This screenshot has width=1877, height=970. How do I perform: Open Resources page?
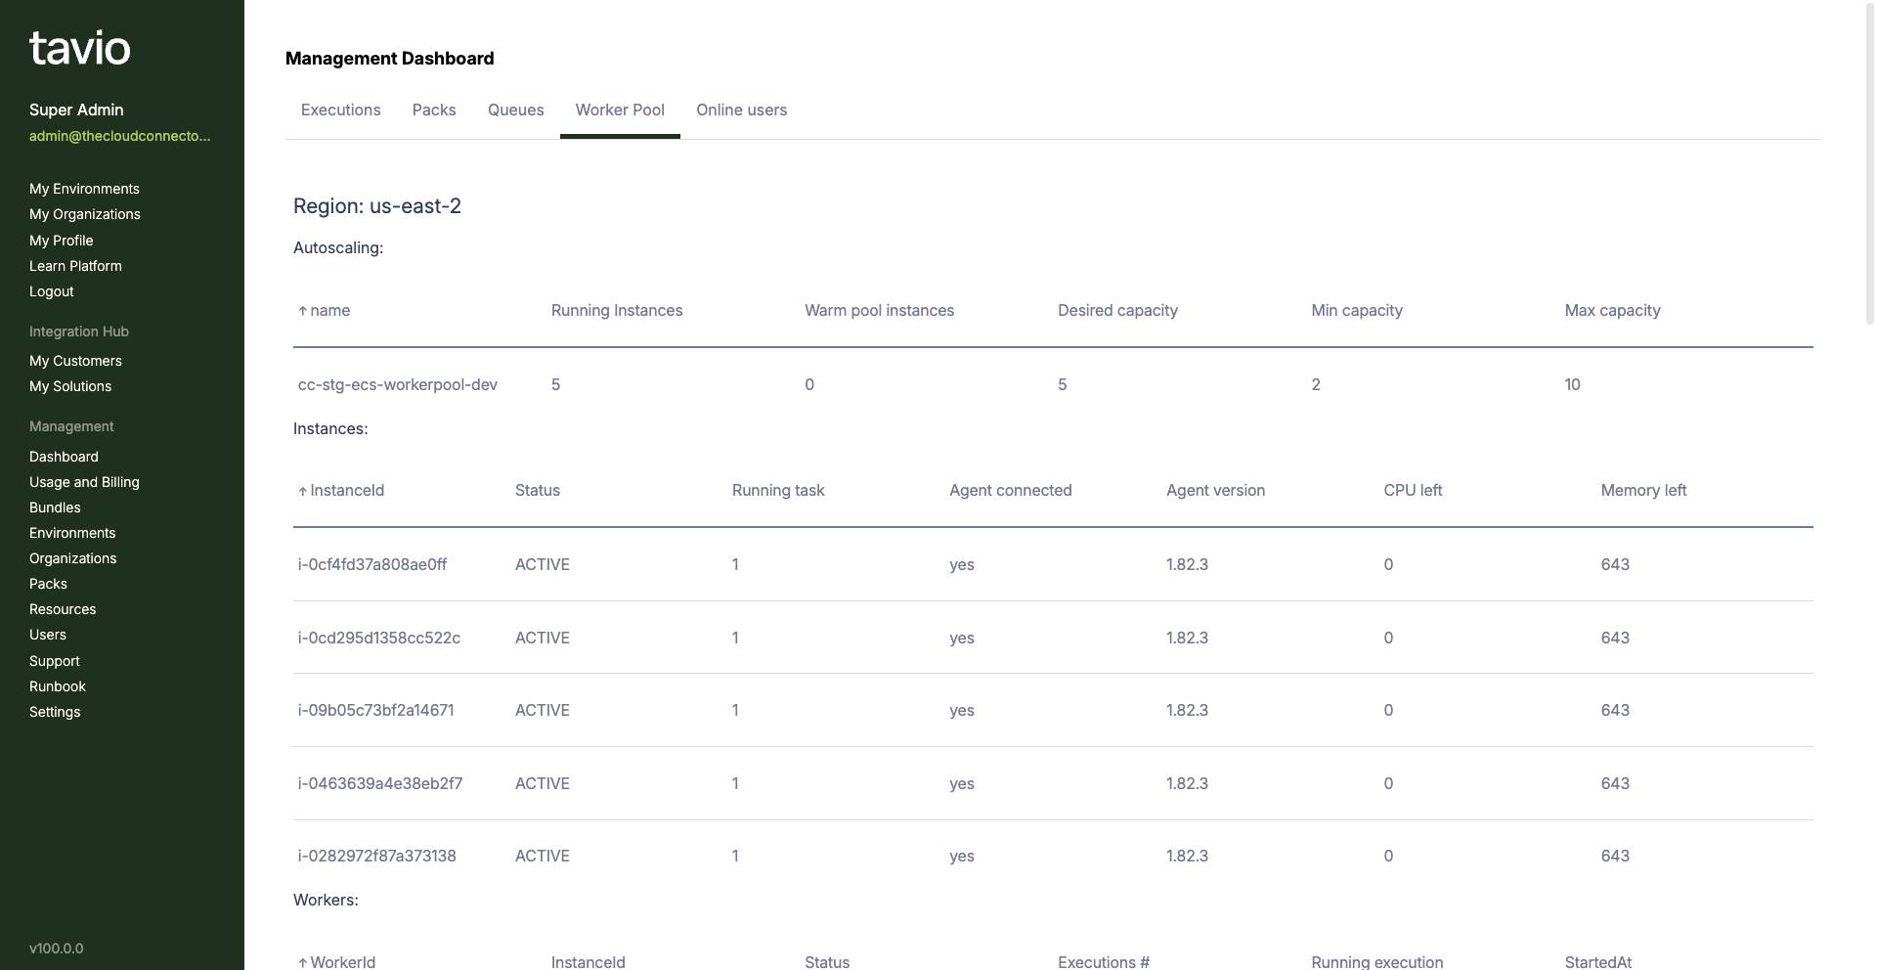point(63,609)
